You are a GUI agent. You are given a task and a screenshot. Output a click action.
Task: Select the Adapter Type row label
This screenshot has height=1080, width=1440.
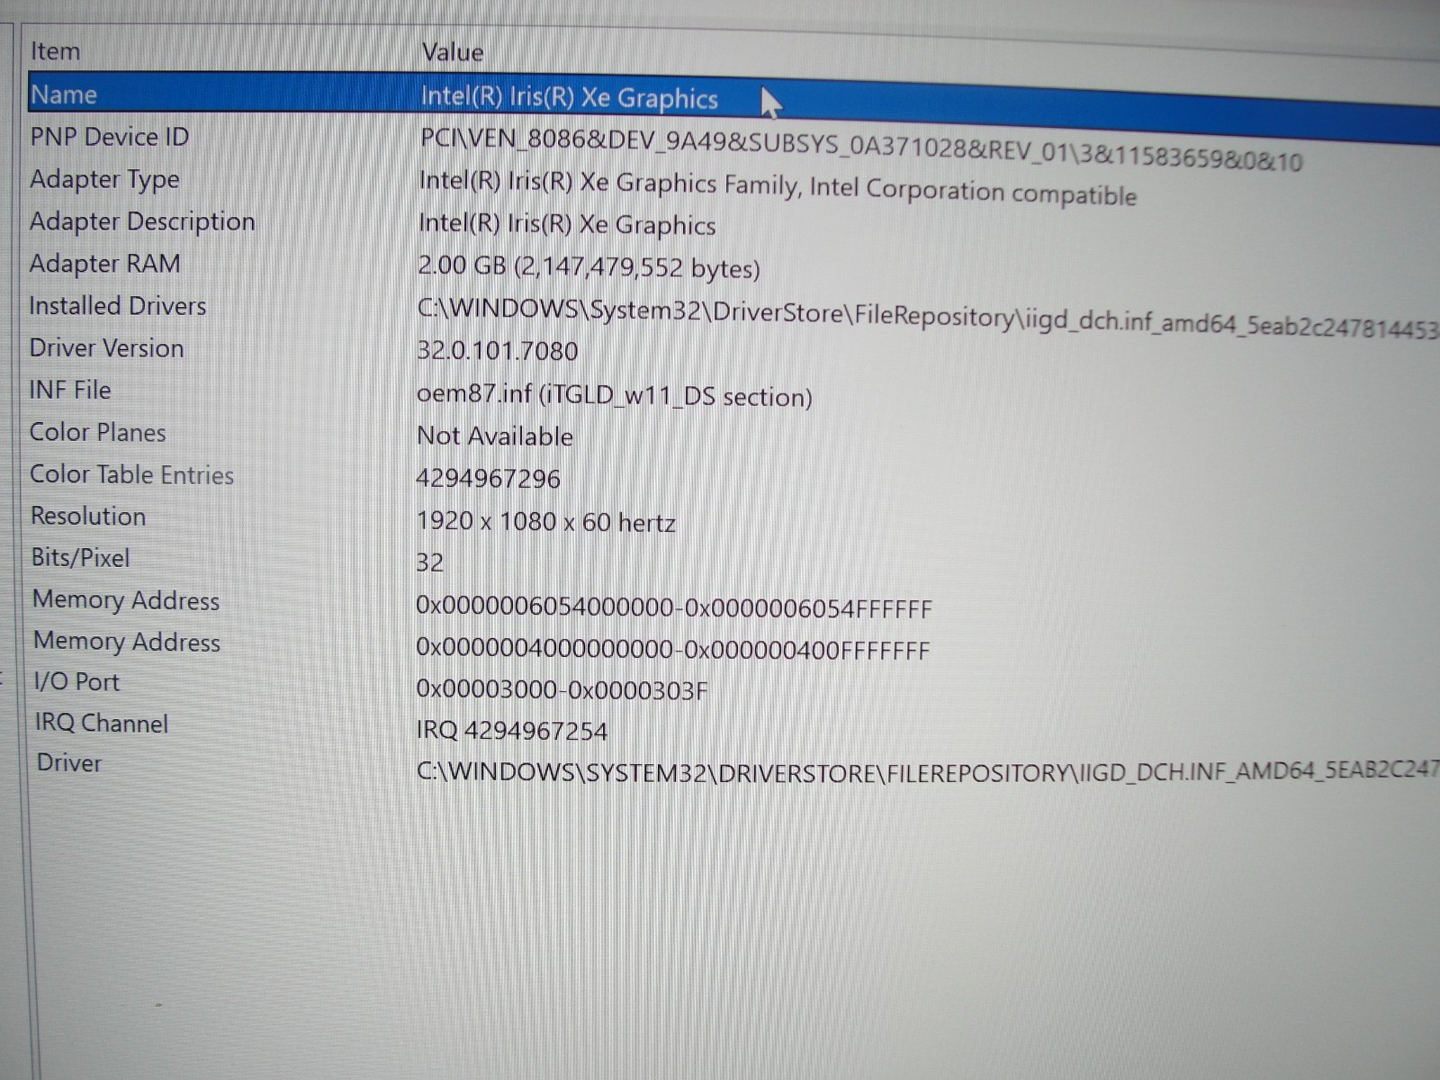(104, 179)
